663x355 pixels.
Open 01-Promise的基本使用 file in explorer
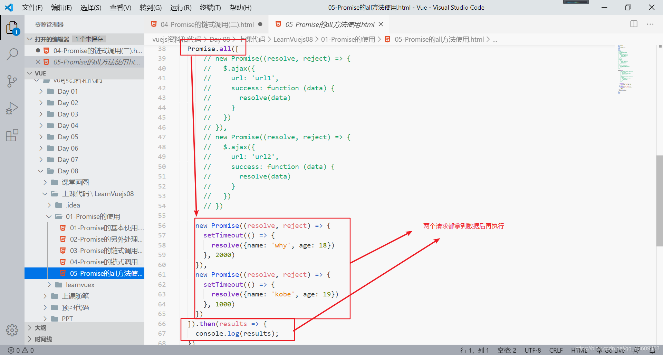[x=84, y=228]
